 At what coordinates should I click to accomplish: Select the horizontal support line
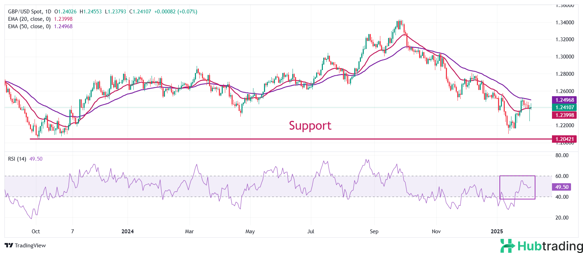tap(247, 139)
